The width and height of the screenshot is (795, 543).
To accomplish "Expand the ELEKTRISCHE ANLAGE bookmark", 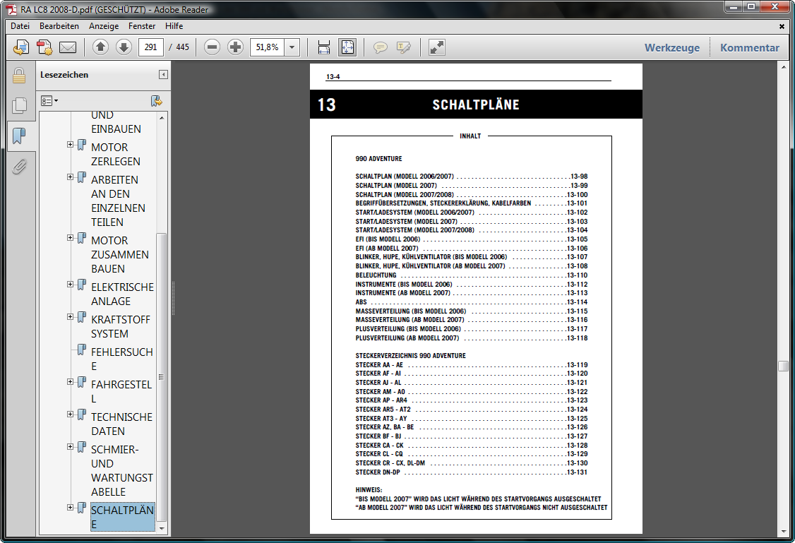I will point(71,285).
